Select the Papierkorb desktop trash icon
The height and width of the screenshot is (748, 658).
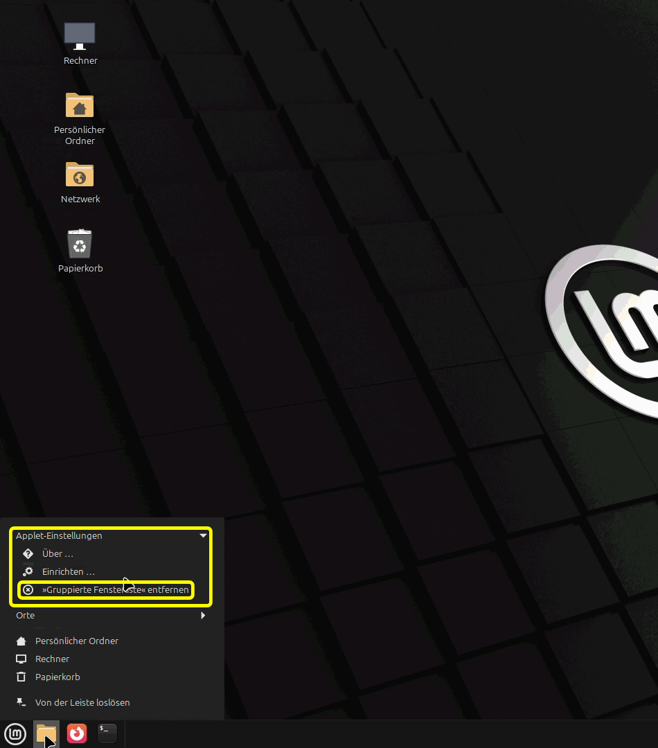(x=80, y=244)
